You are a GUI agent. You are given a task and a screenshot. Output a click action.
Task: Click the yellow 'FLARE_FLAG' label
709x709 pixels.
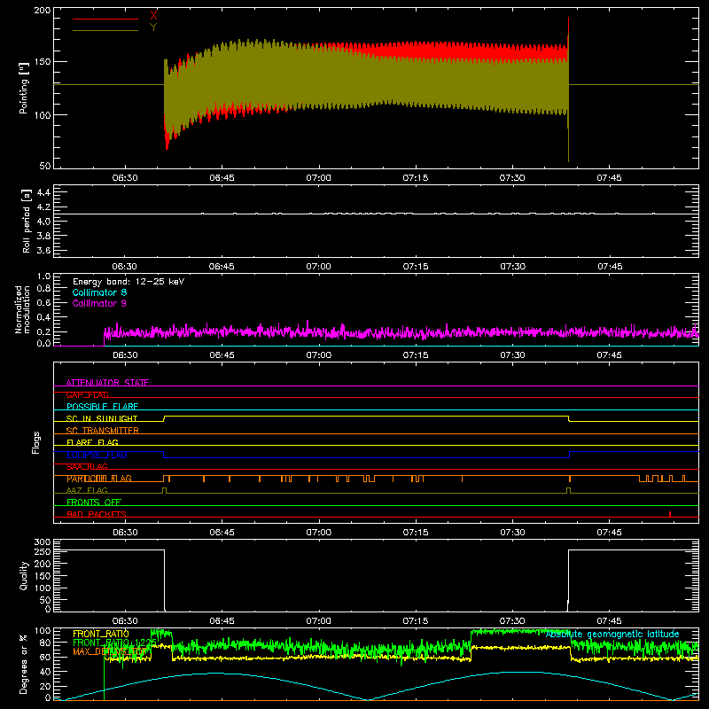[x=92, y=442]
